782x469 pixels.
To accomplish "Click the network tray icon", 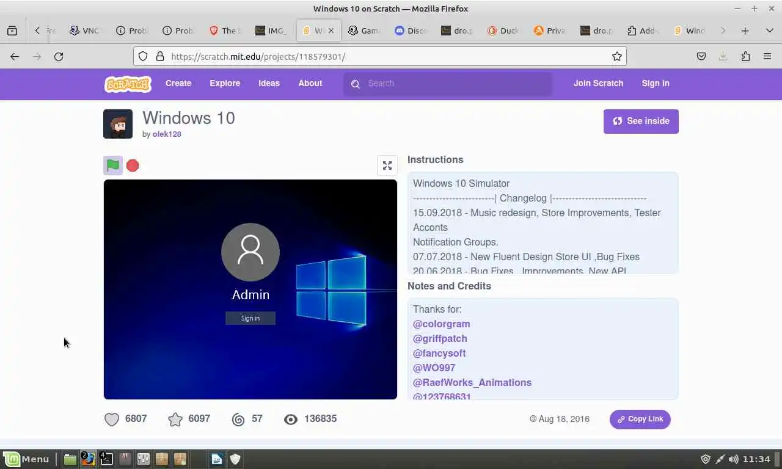I will pyautogui.click(x=720, y=459).
